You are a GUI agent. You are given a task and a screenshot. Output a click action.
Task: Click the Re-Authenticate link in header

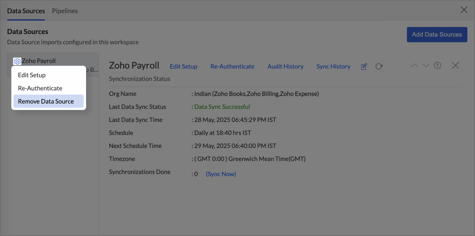pyautogui.click(x=232, y=67)
